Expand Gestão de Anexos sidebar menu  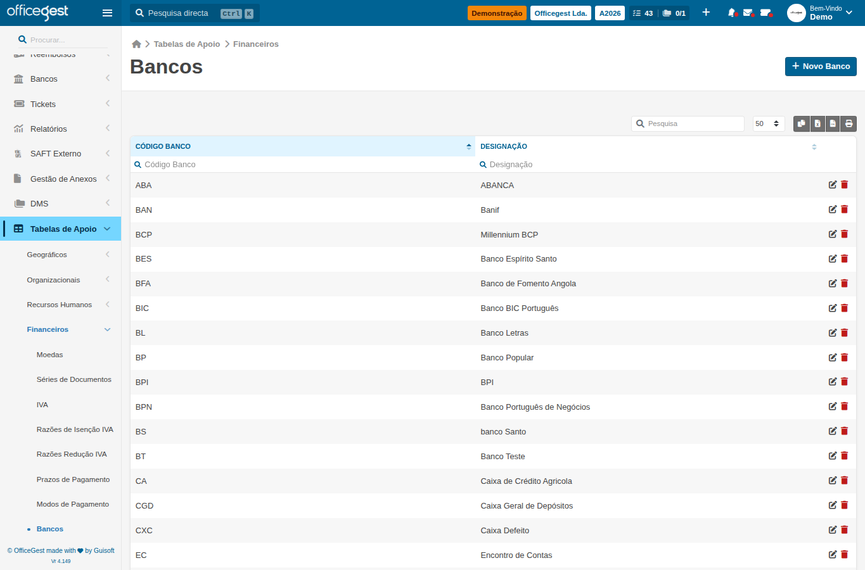click(x=61, y=179)
